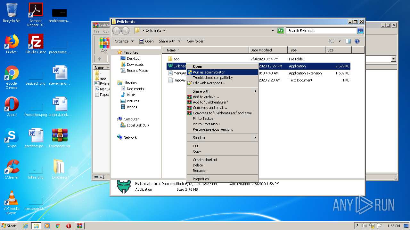Viewport: 410px width, 230px height.
Task: Choose Delete from context menu
Action: pos(223,165)
